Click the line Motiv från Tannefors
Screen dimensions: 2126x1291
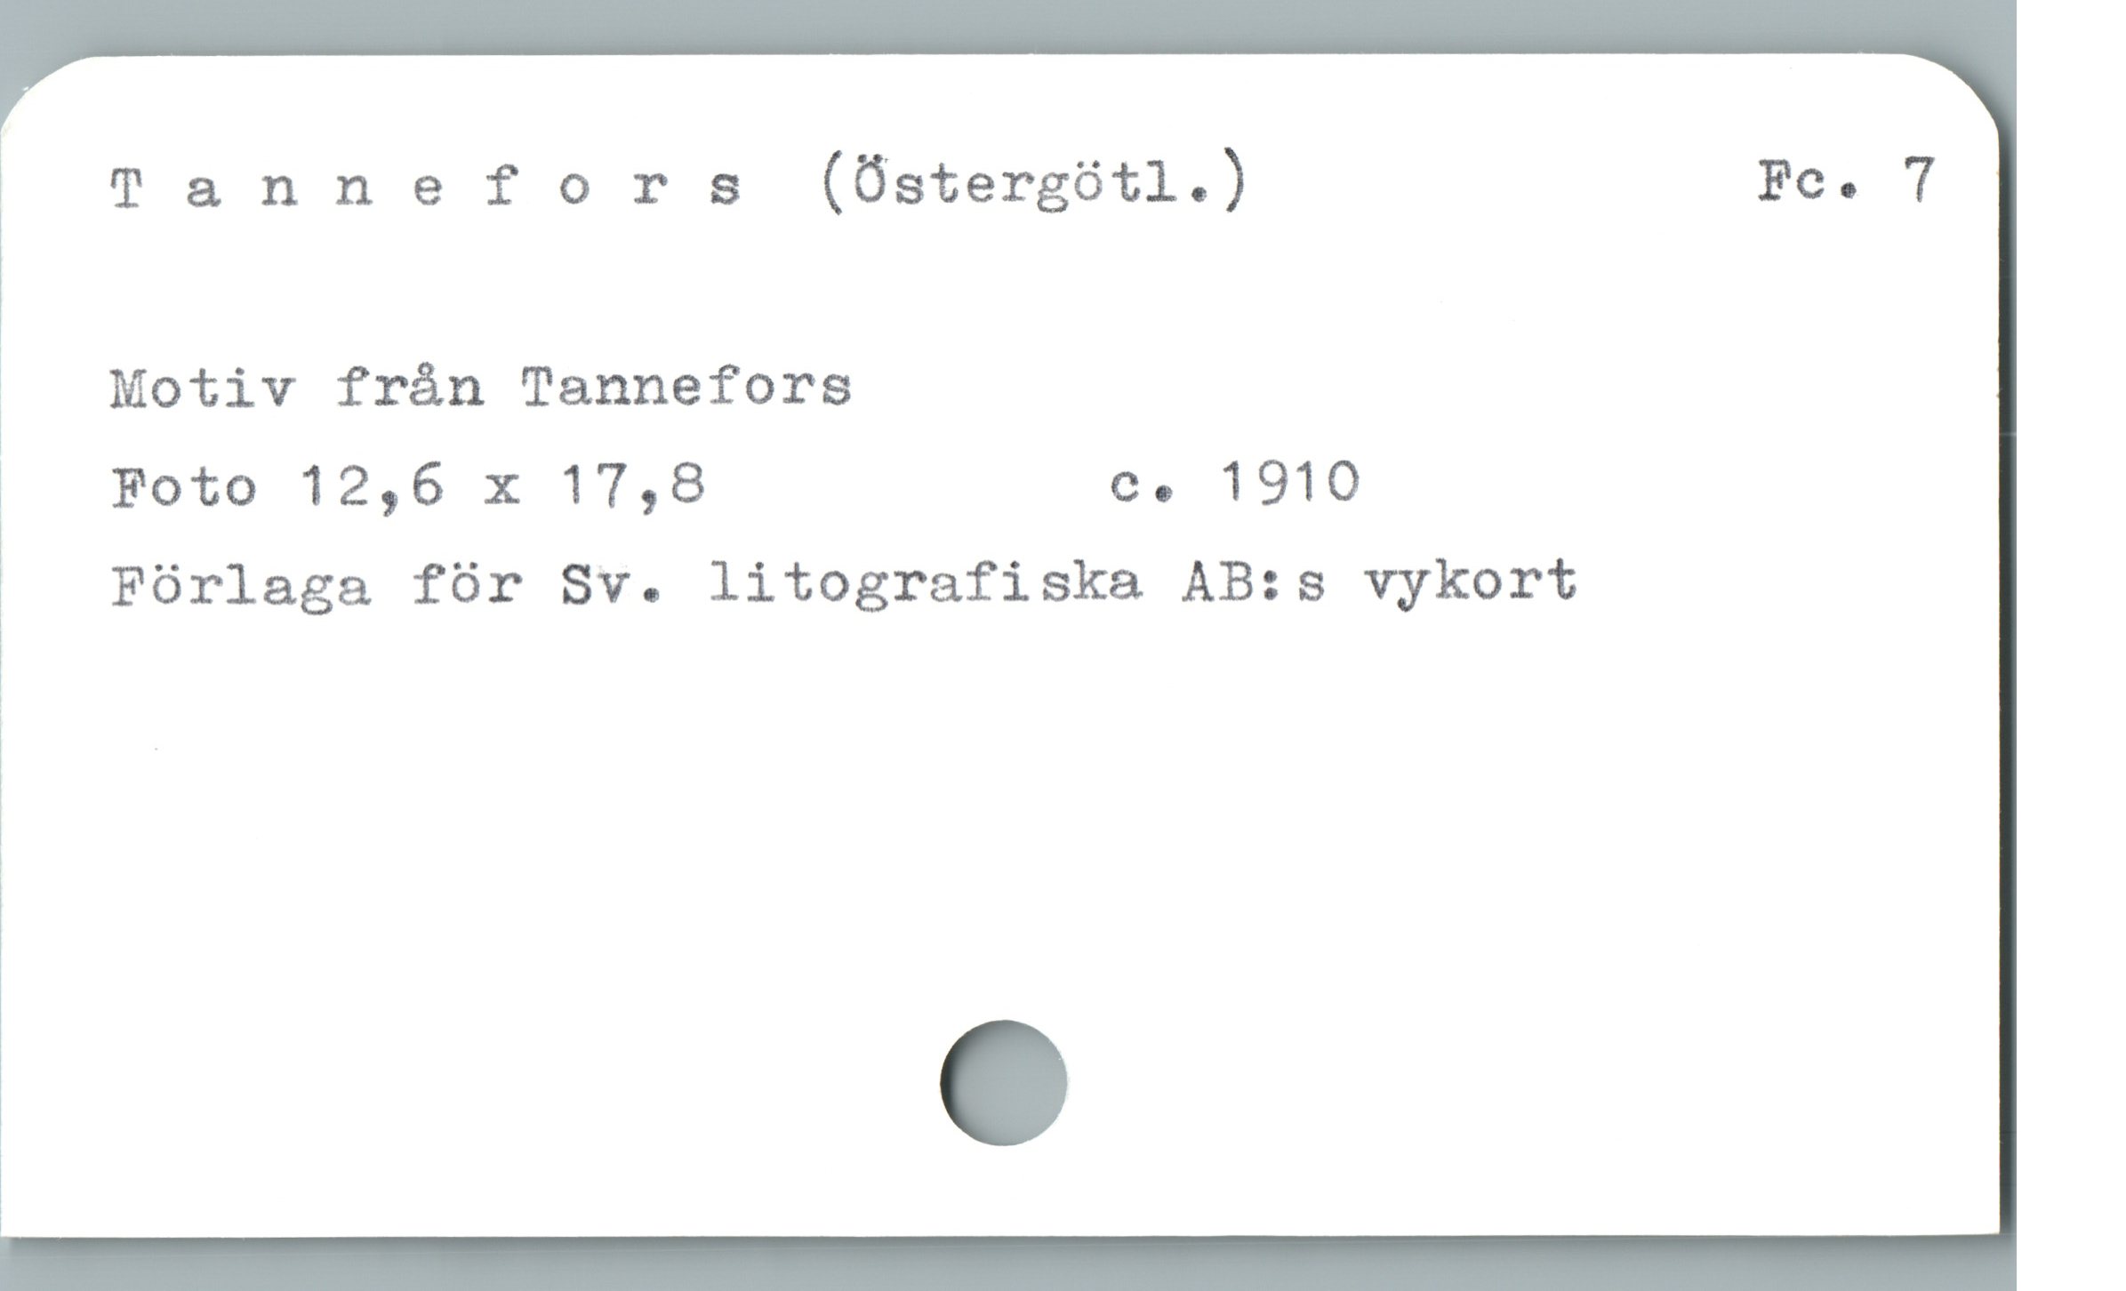coord(481,389)
